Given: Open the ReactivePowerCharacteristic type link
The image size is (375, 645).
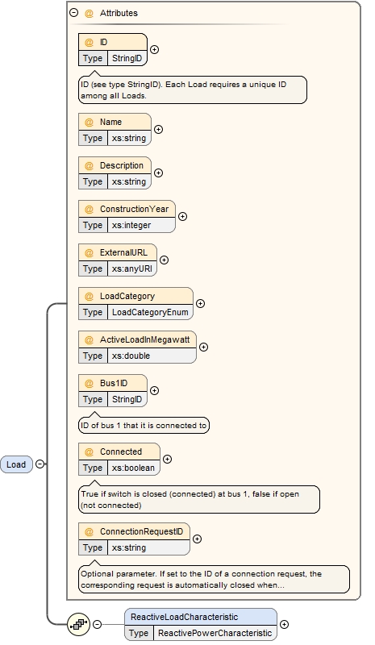Looking at the screenshot, I should (215, 633).
